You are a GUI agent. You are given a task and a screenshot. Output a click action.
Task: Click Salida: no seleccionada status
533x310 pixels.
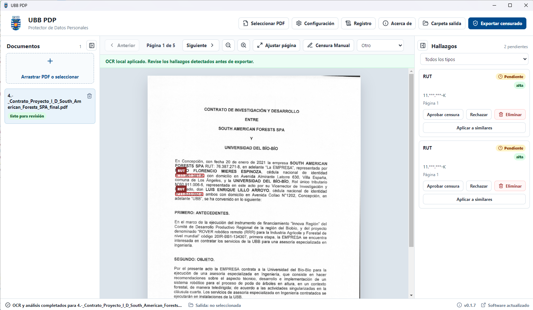pyautogui.click(x=215, y=305)
